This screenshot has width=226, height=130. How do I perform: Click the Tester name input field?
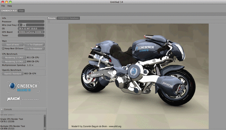point(31,36)
